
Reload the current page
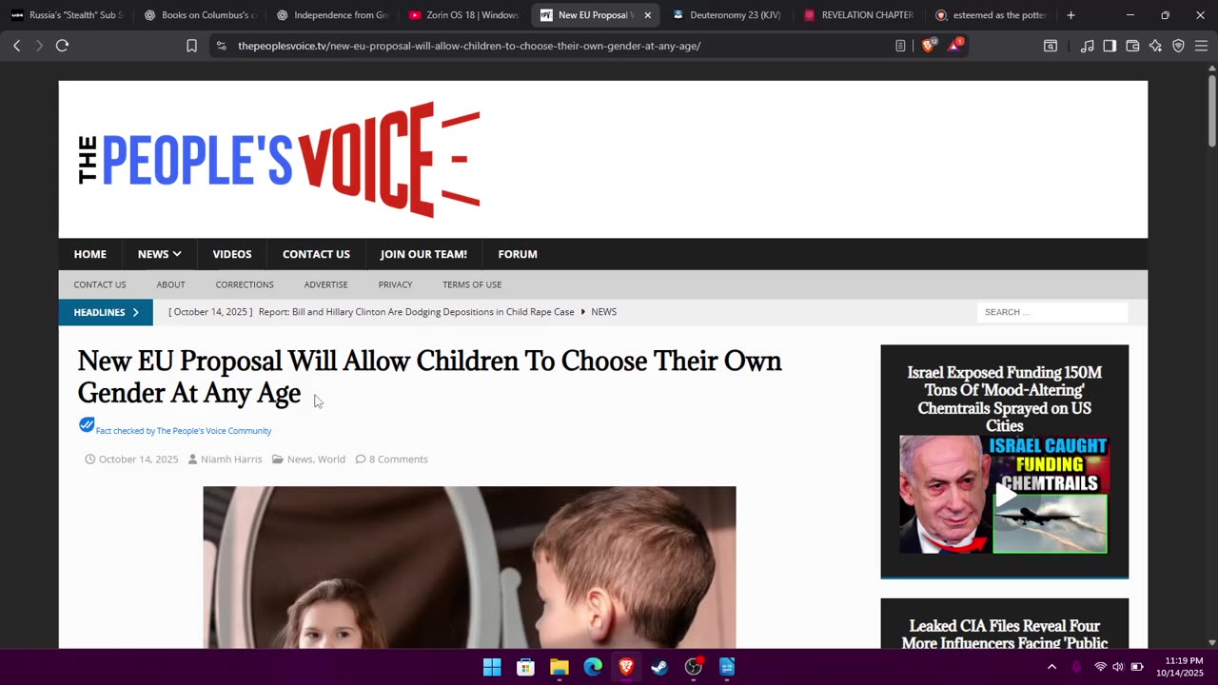tap(62, 46)
